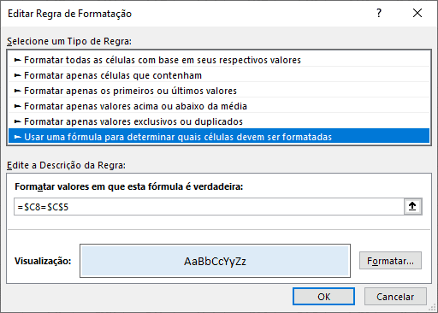438x313 pixels.
Task: Close the Editar Regra de Formatação dialog
Action: pyautogui.click(x=417, y=13)
